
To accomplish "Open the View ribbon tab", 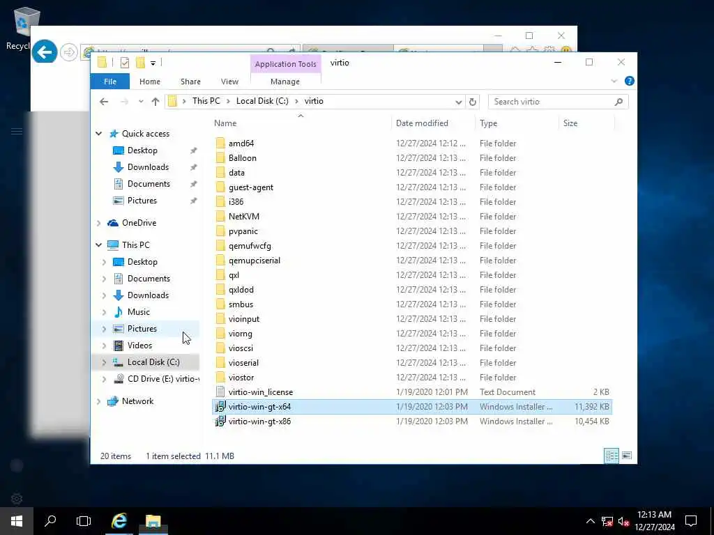I will [229, 82].
